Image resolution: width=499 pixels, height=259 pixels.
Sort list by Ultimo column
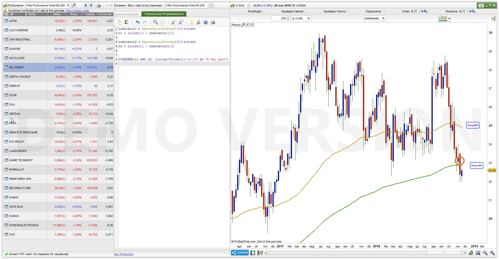point(57,14)
